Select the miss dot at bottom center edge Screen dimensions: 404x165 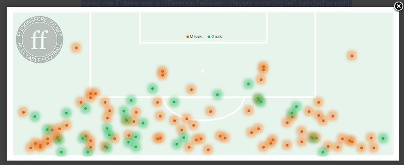point(208,150)
